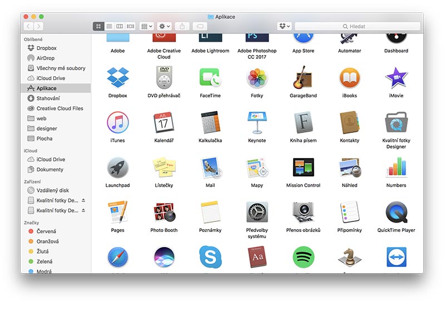445x316 pixels.
Task: Click the edit tags toolbar button
Action: click(200, 26)
